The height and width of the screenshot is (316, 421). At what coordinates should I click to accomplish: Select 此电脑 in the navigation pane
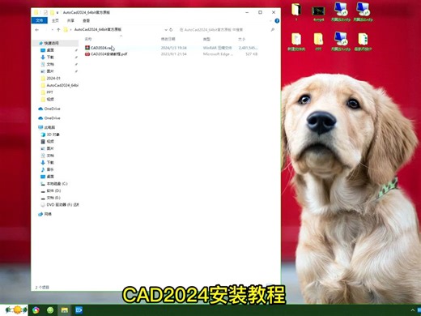(49, 127)
